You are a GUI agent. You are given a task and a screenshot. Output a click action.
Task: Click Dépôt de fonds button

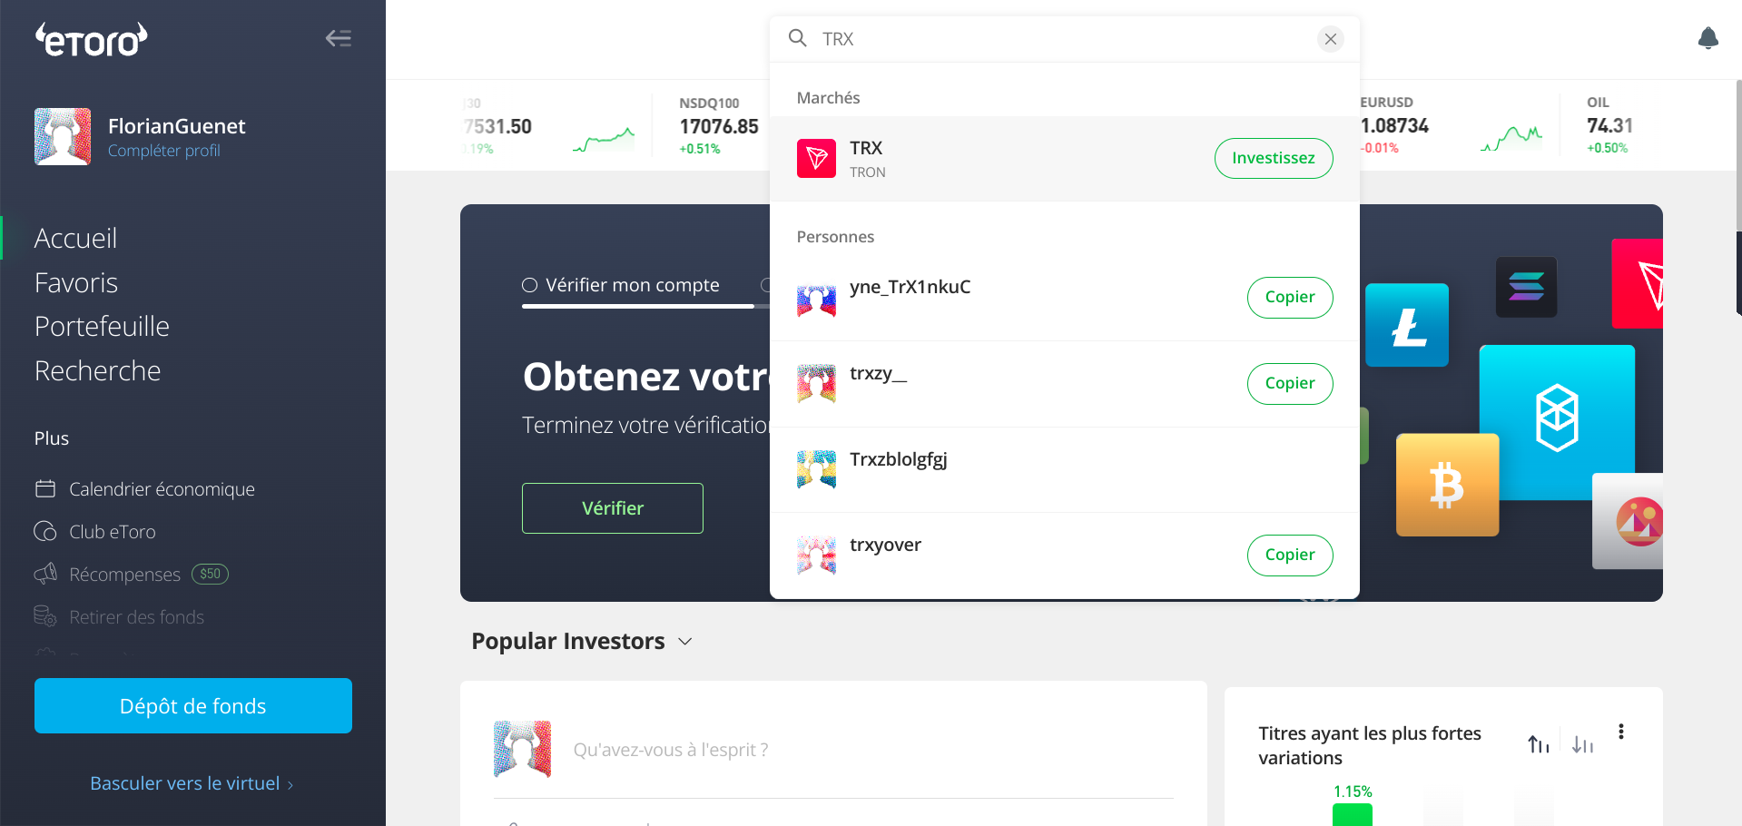coord(193,705)
